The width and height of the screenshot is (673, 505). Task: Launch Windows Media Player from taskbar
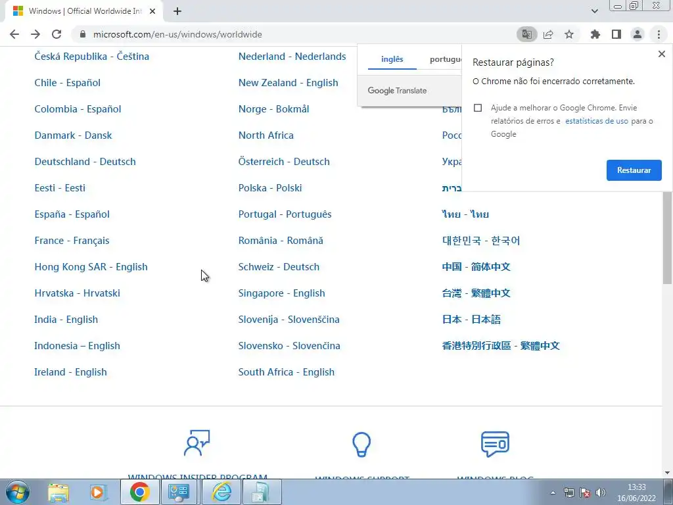point(99,492)
